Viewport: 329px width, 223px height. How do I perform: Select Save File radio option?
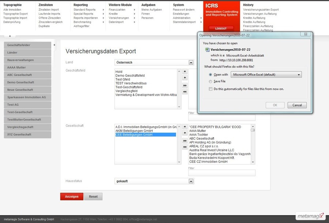[210, 81]
